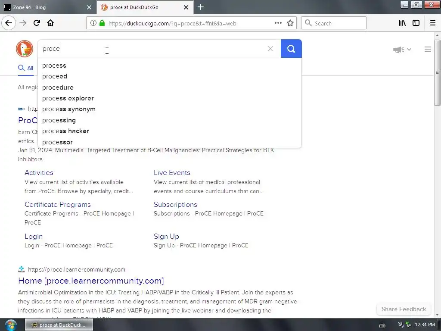Clear the DuckDuckGo search query
This screenshot has height=331, width=441.
pyautogui.click(x=270, y=49)
